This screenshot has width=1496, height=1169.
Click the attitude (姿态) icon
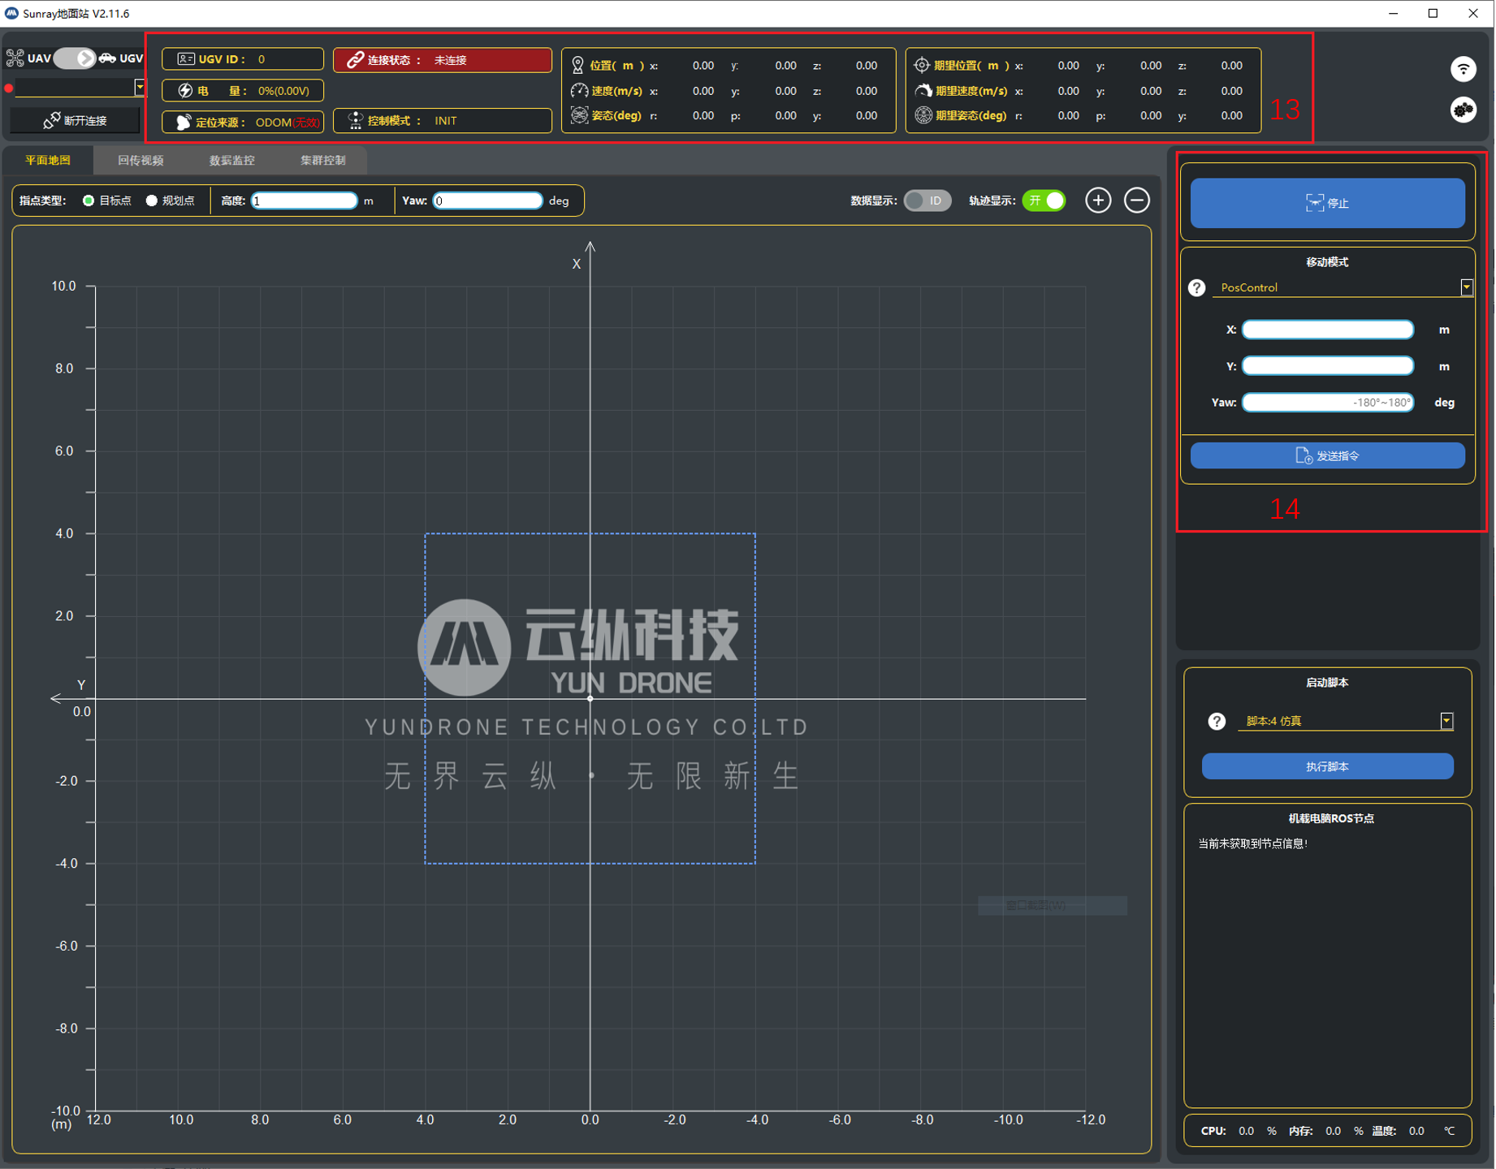coord(579,115)
